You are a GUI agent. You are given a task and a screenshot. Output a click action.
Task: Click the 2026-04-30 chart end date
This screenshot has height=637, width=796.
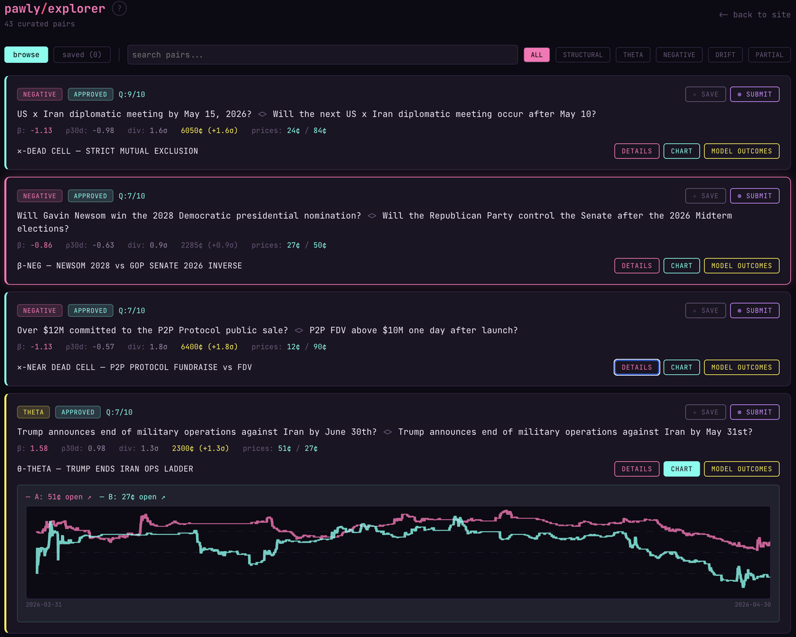pos(752,605)
